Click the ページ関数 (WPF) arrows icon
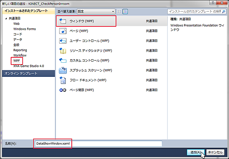229x159 pixels. (63, 90)
